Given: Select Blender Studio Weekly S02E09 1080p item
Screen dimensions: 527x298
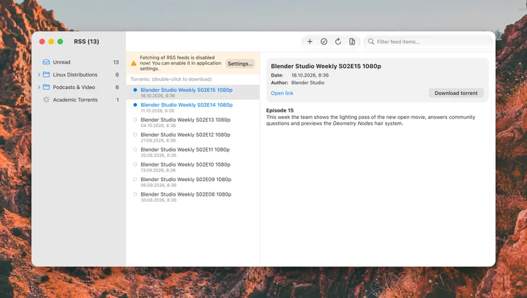Looking at the screenshot, I should tap(193, 182).
